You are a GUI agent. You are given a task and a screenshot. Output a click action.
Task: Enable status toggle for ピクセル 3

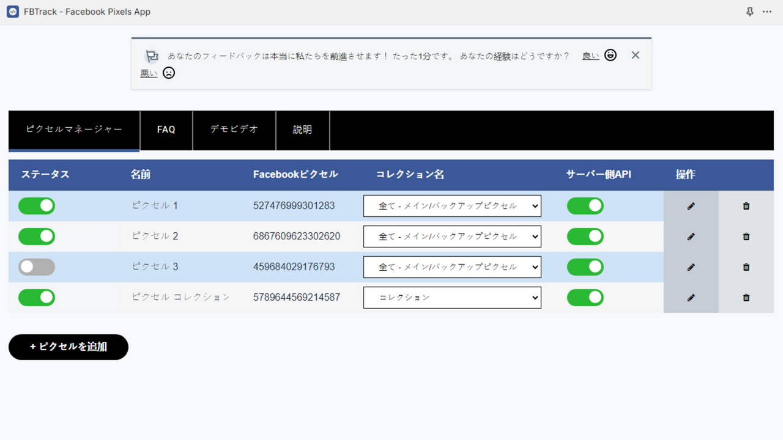point(37,267)
